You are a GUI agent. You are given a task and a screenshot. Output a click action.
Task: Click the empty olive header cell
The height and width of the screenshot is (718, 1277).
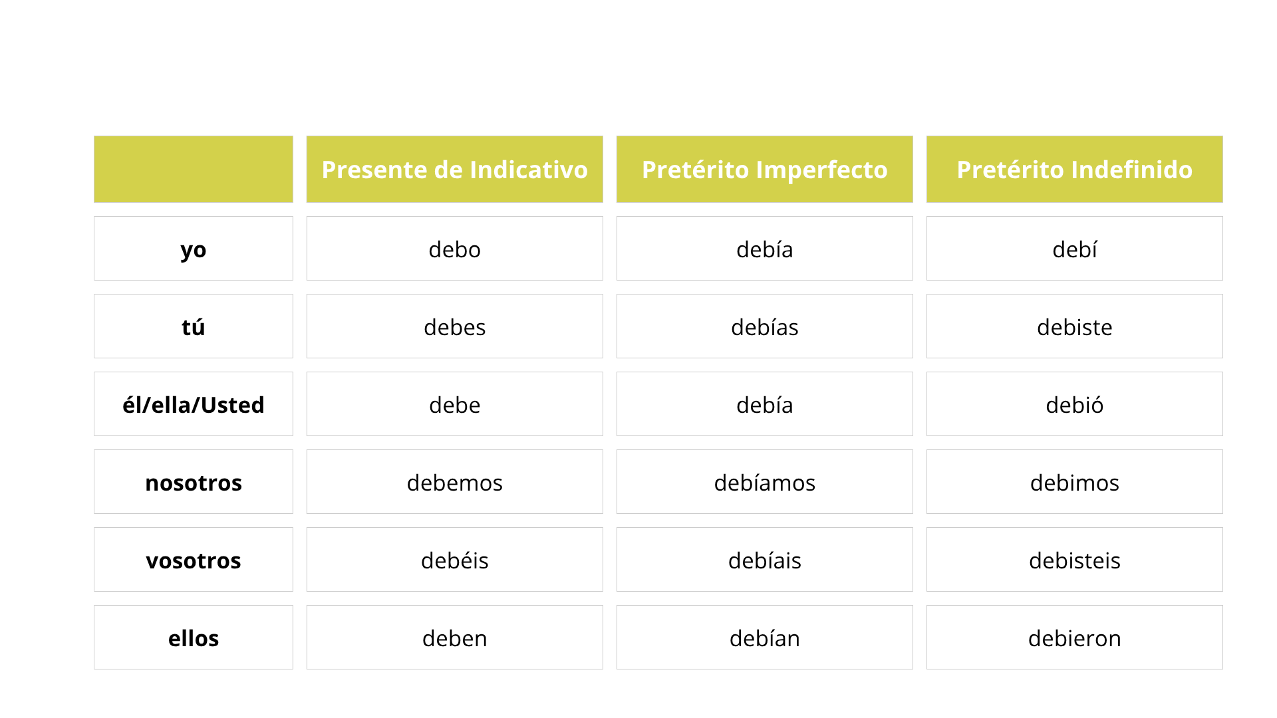pyautogui.click(x=194, y=170)
